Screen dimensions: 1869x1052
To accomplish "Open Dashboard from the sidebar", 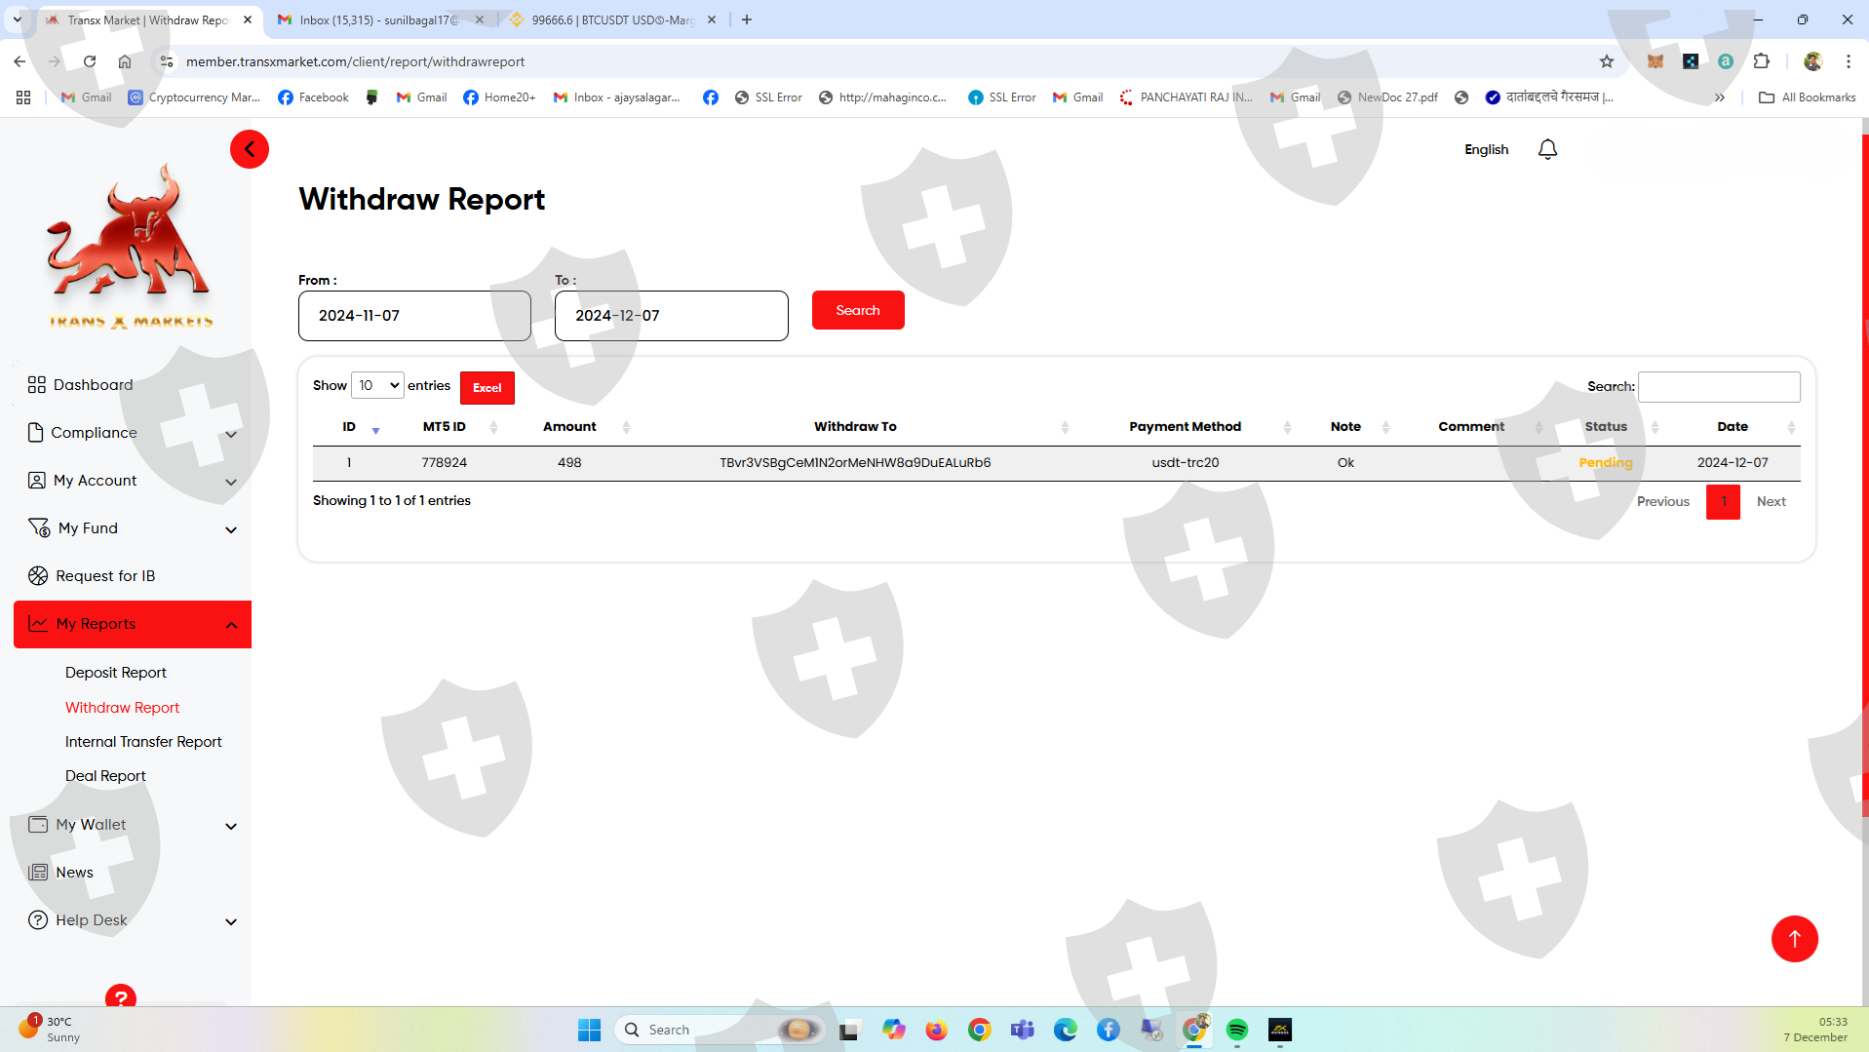I will tap(93, 385).
